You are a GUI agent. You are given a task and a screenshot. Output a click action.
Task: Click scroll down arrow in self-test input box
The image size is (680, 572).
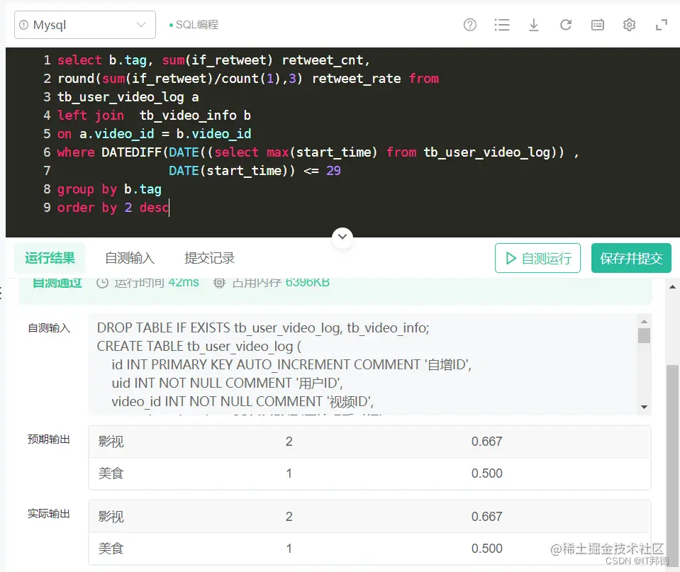[644, 408]
